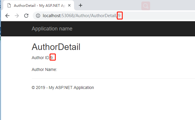Reload the AuthorDetail page

[x=26, y=16]
